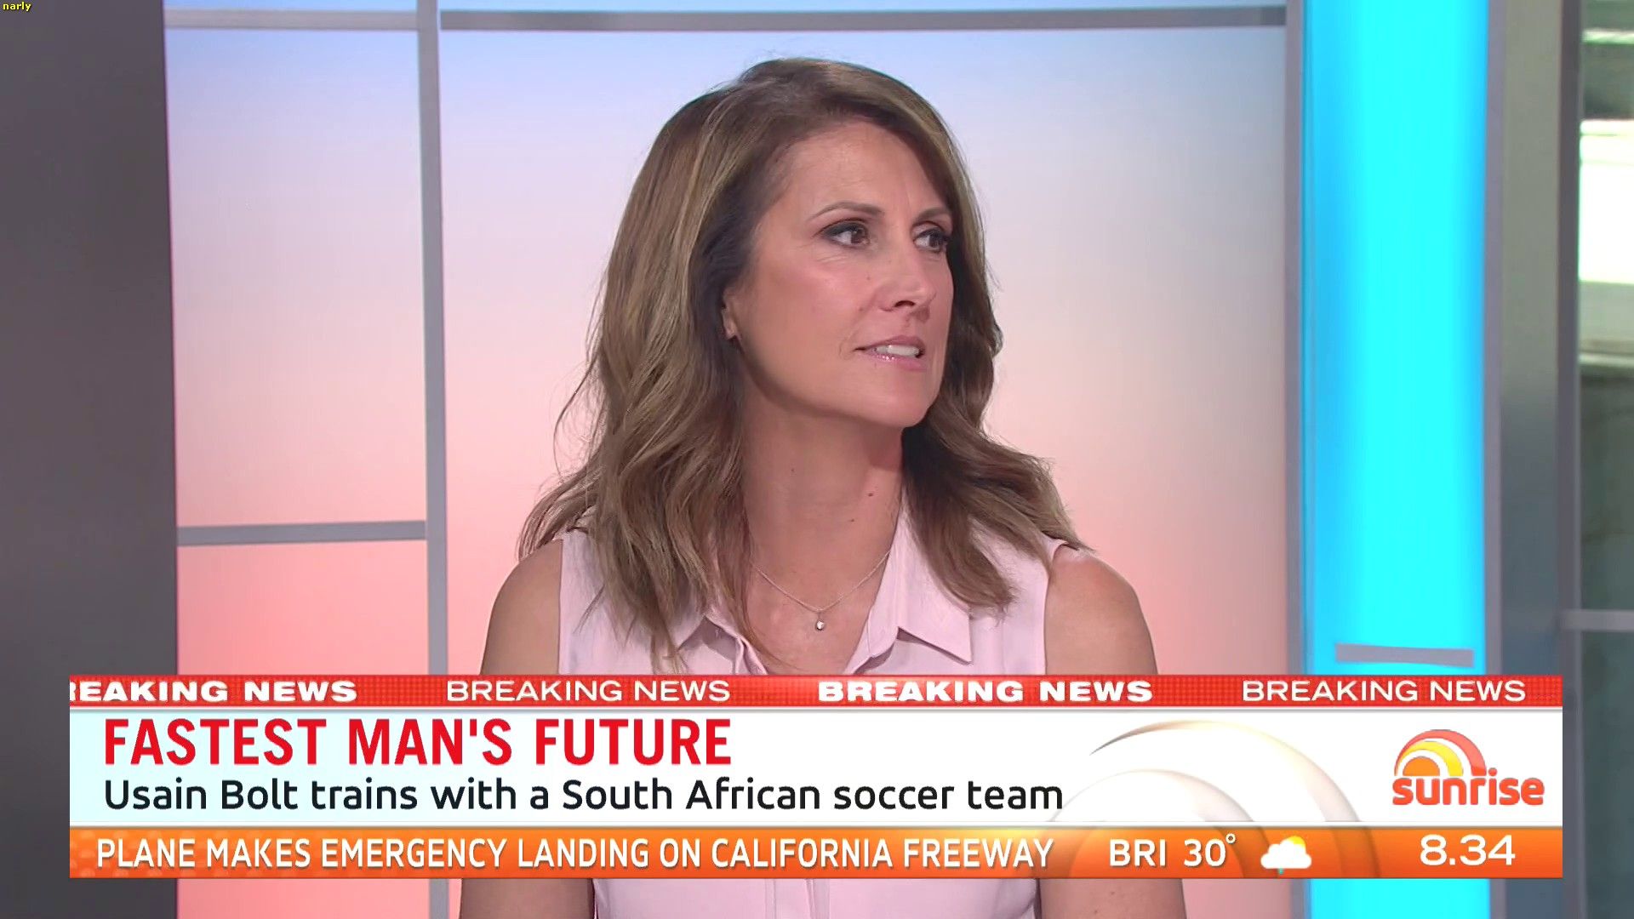Click the plane emergency landing ticker text
1634x919 pixels.
[574, 853]
